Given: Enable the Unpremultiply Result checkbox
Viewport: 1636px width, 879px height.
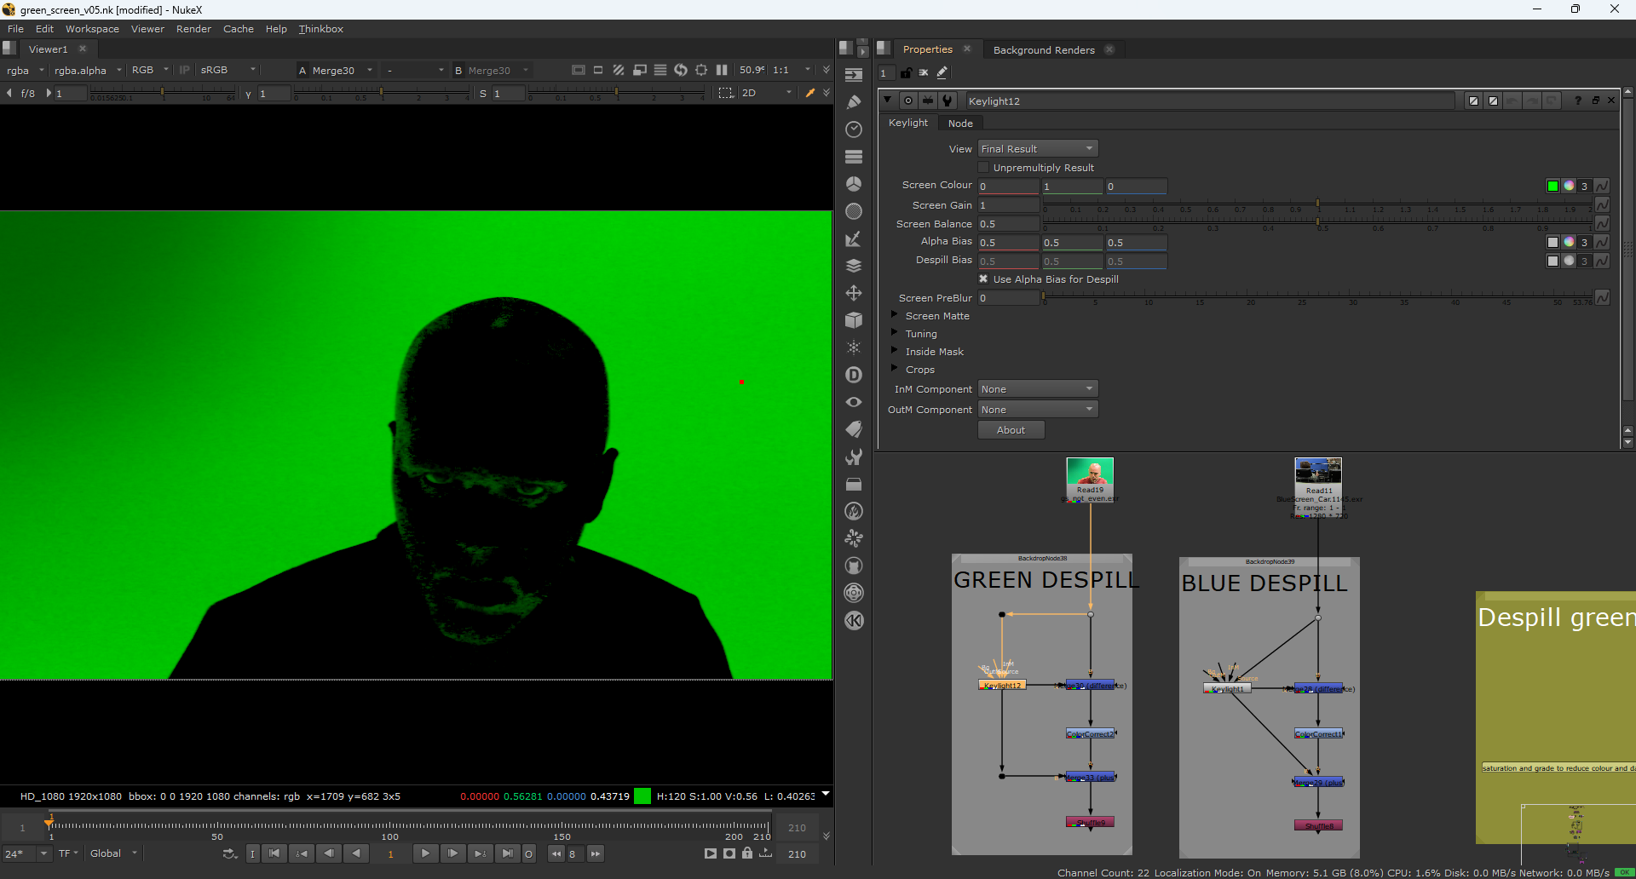Looking at the screenshot, I should [983, 168].
